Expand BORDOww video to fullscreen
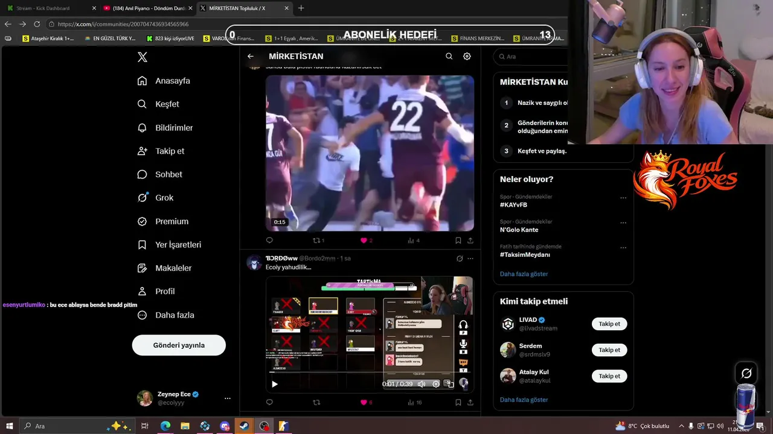The width and height of the screenshot is (773, 434). pyautogui.click(x=464, y=384)
